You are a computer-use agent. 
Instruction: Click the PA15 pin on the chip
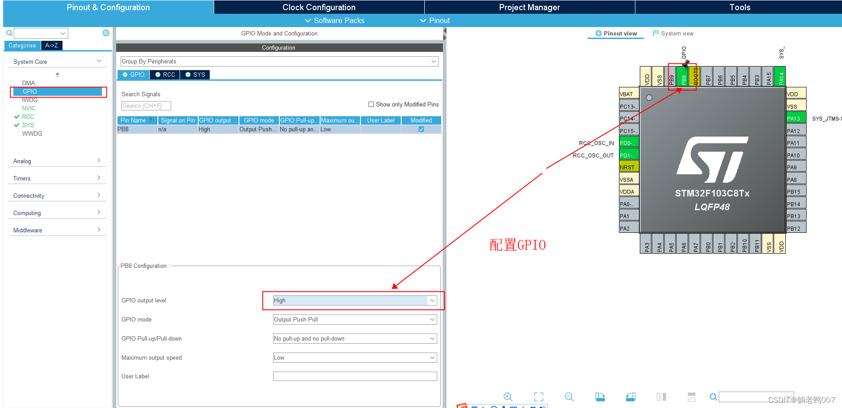pos(768,76)
